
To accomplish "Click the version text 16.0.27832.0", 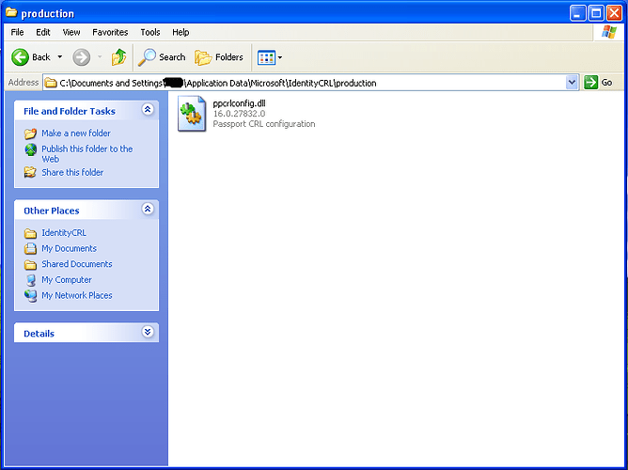I will [239, 114].
